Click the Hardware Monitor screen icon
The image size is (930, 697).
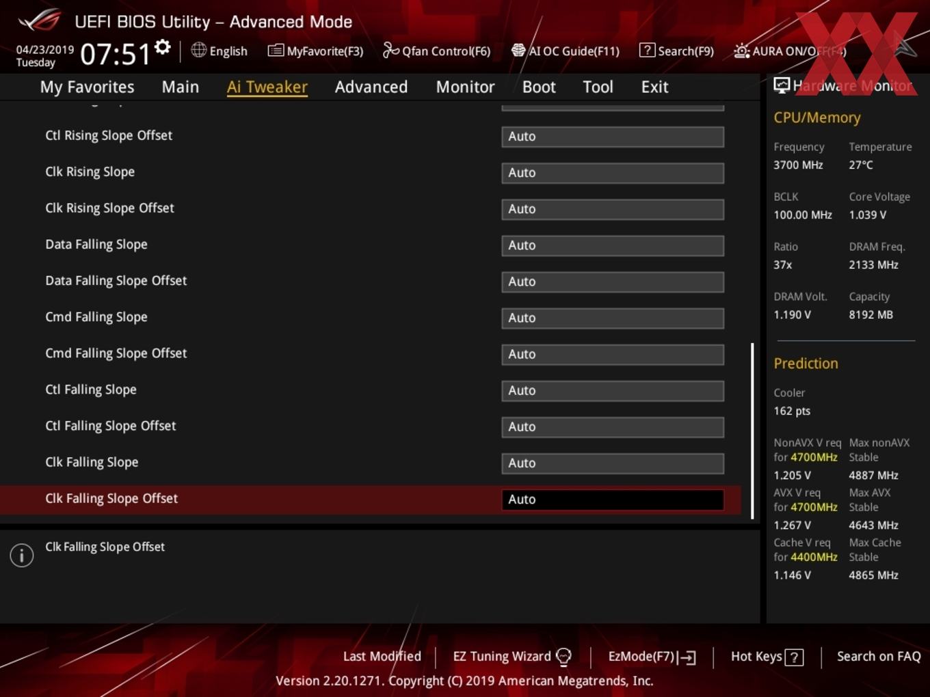[x=782, y=85]
